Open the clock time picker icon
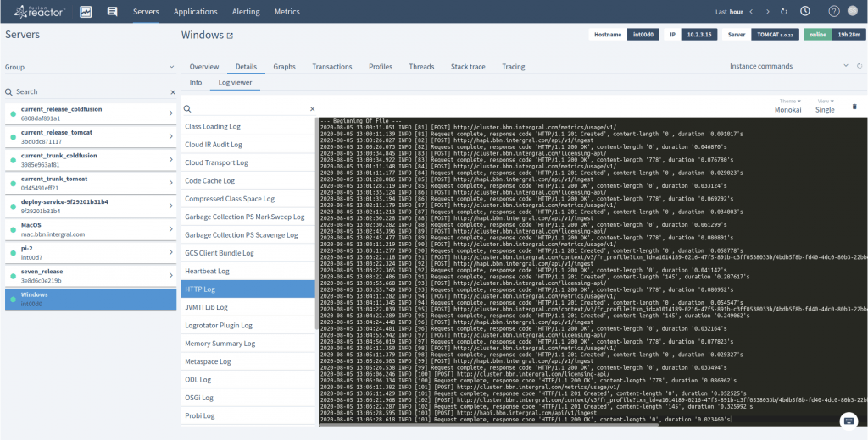Screen dimensions: 868x440 (805, 11)
